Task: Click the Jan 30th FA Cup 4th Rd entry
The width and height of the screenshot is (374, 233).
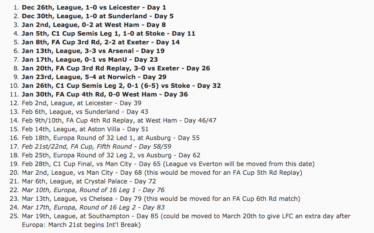Action: [x=105, y=94]
